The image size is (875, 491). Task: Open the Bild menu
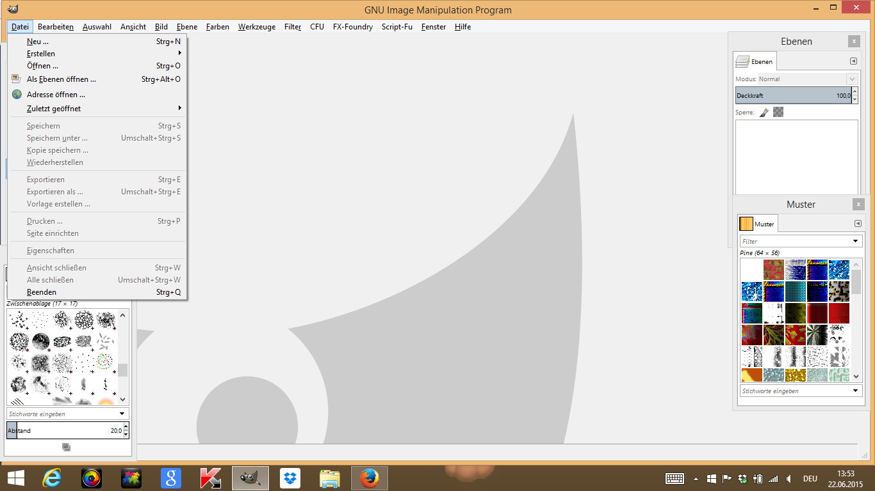pos(161,27)
